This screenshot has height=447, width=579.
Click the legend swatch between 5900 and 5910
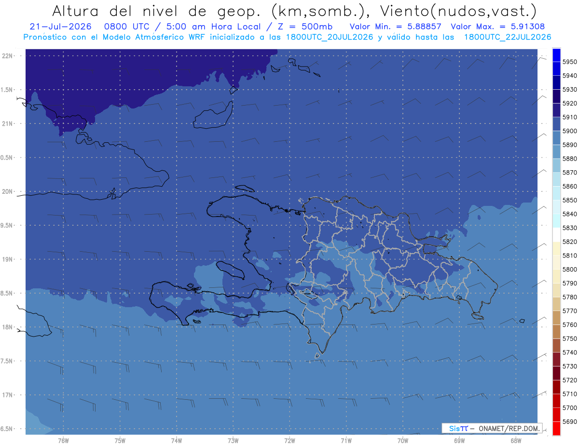coord(556,124)
